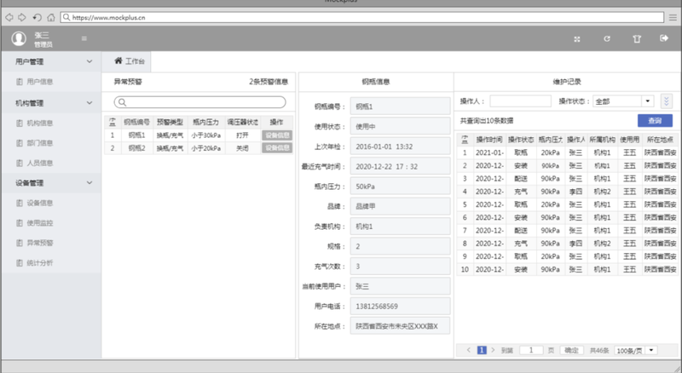The height and width of the screenshot is (373, 682).
Task: Click the fullscreen icon in top header
Action: (577, 38)
